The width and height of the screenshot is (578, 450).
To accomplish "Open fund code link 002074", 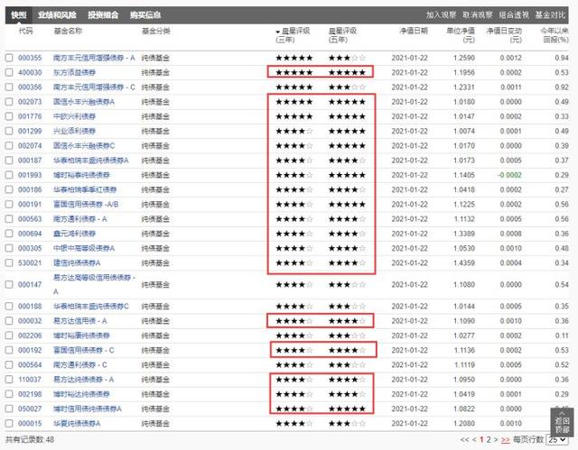I will click(30, 146).
